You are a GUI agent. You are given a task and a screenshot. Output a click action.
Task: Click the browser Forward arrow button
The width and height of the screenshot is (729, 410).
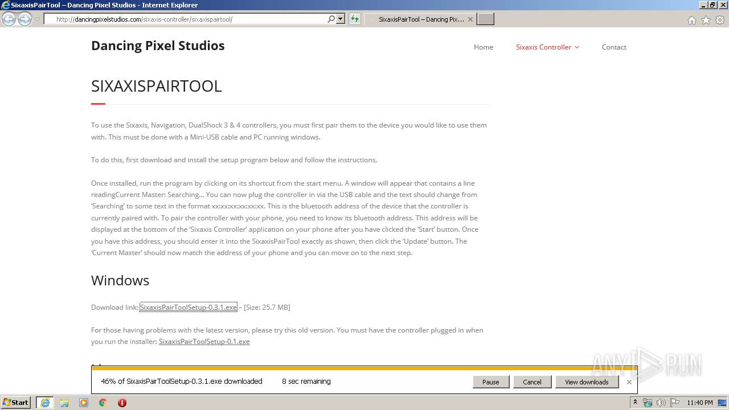click(x=24, y=19)
